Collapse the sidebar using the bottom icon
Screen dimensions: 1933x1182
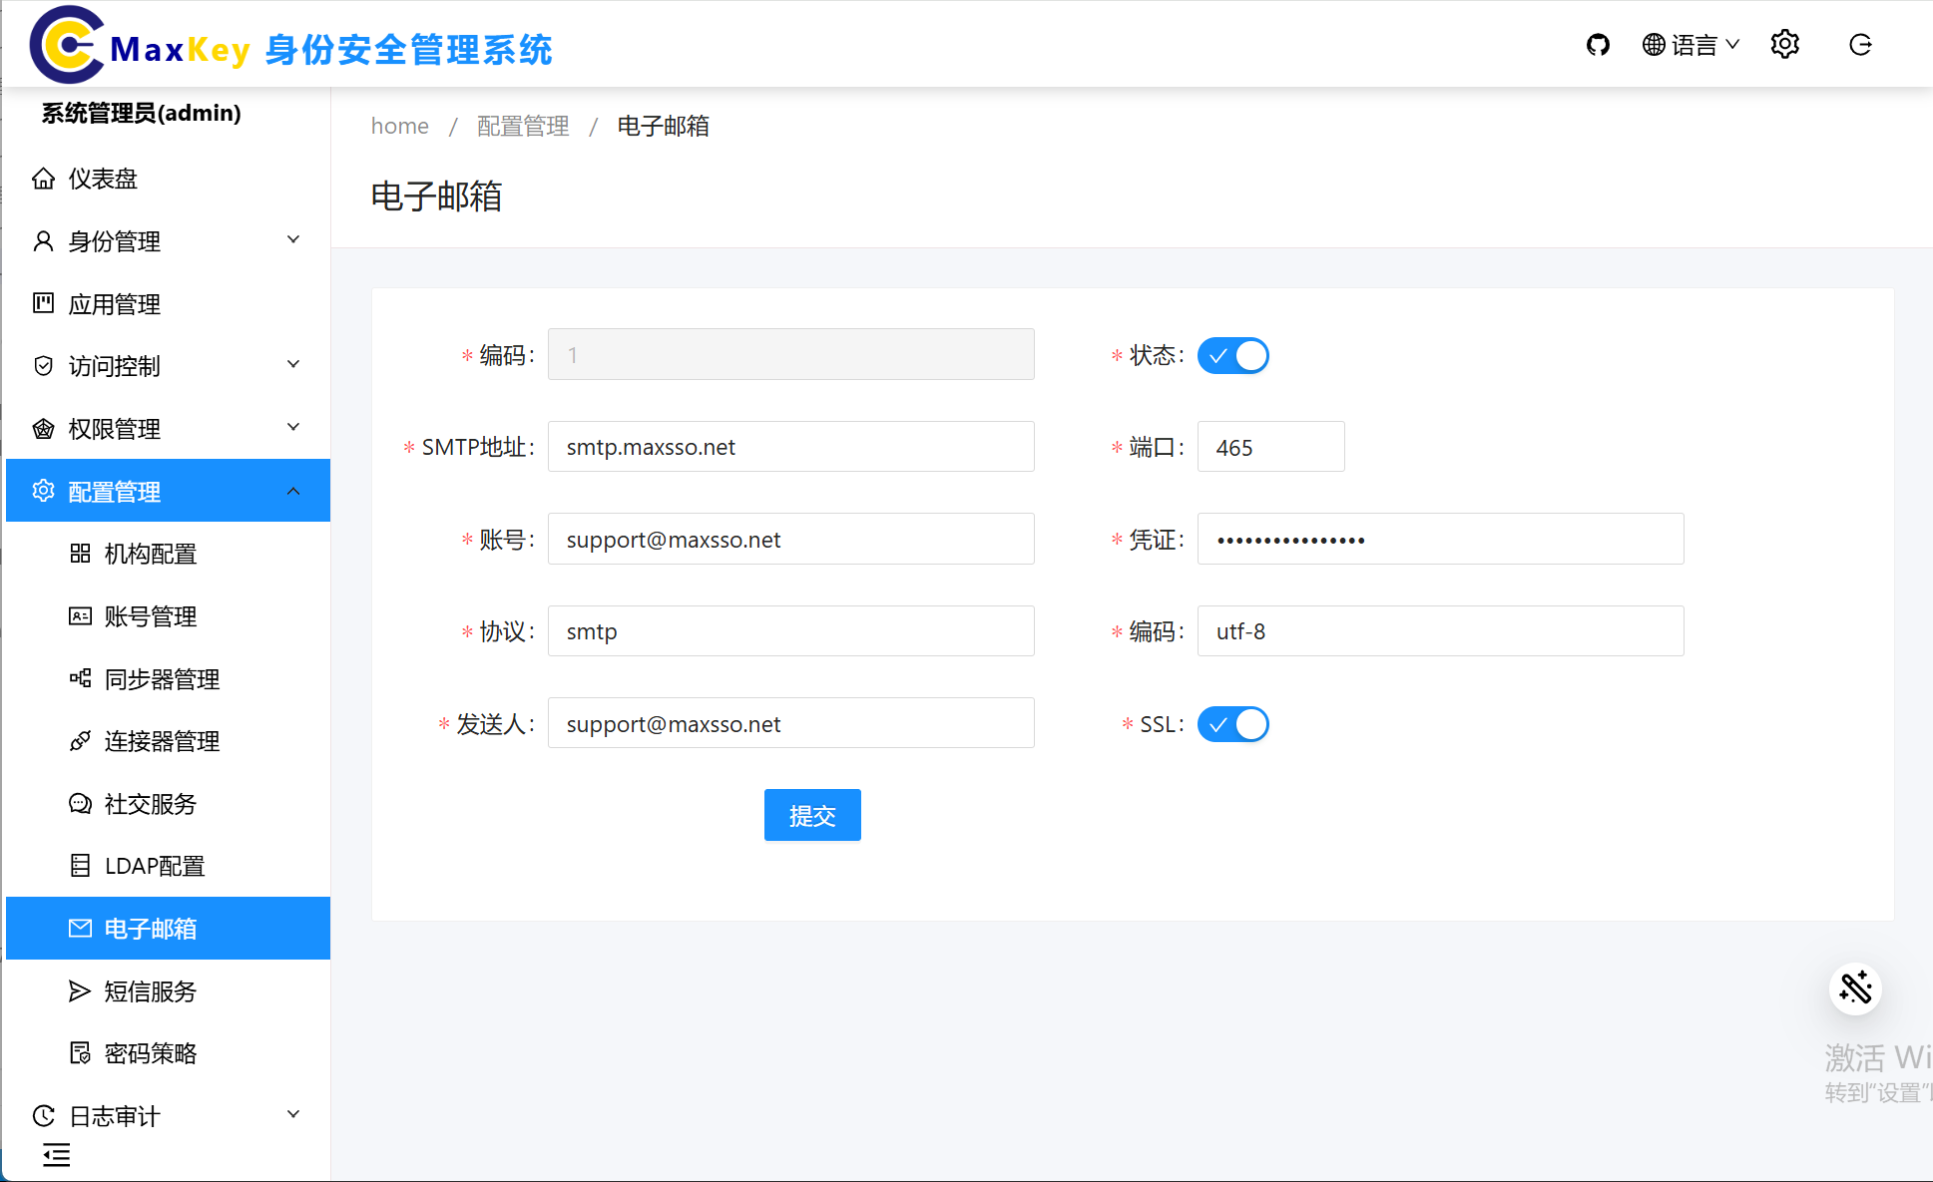click(x=56, y=1154)
